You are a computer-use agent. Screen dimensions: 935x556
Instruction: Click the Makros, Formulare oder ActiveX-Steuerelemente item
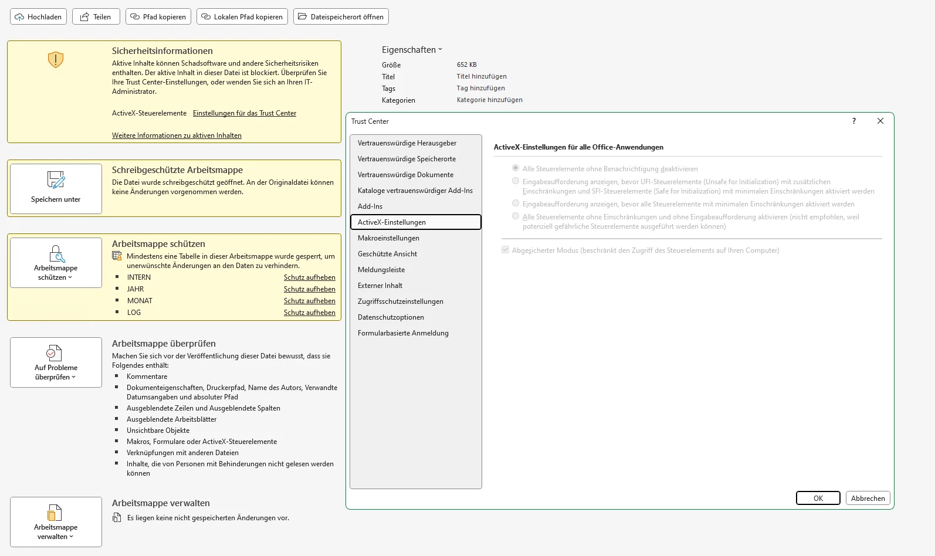202,442
